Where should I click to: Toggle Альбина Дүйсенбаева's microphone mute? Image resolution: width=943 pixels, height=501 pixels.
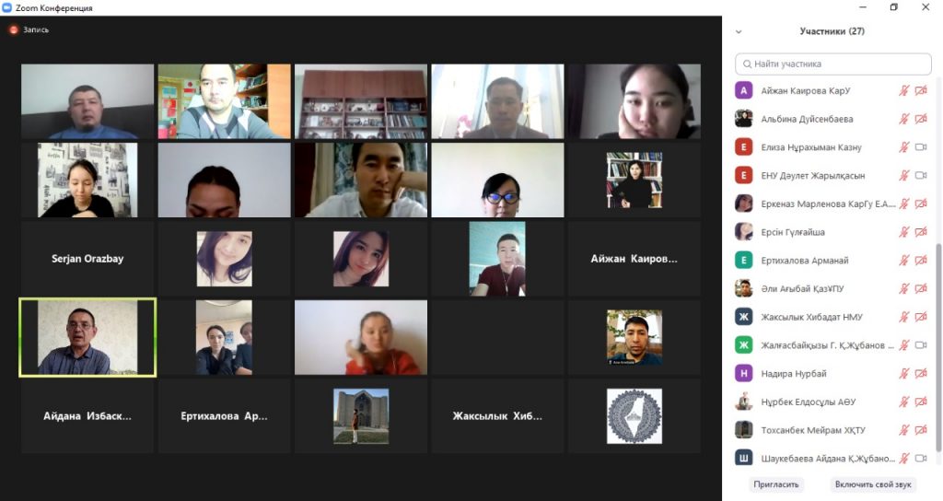tap(903, 119)
